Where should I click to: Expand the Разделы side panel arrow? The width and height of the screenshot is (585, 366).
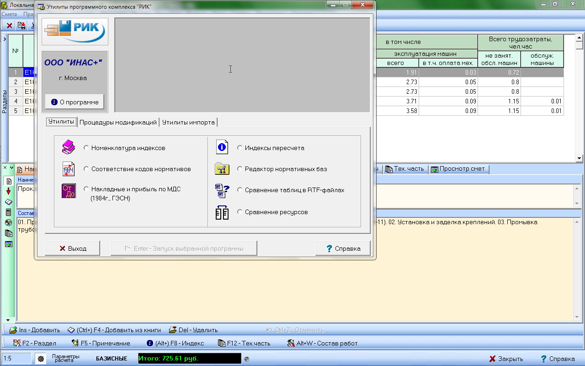4,39
